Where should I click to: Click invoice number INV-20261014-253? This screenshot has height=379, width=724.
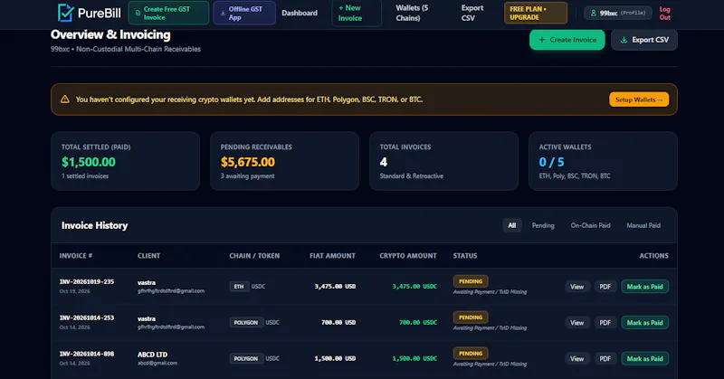pos(87,317)
